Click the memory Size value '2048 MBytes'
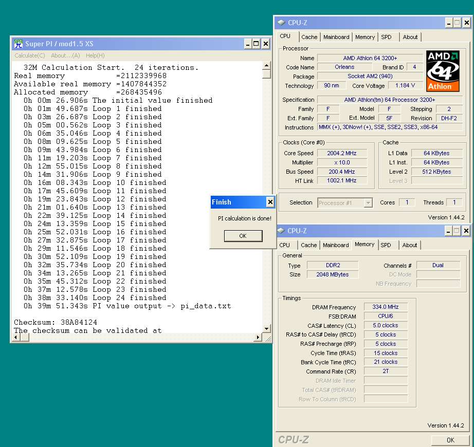Screen dimensions: 474x447 click(x=333, y=274)
